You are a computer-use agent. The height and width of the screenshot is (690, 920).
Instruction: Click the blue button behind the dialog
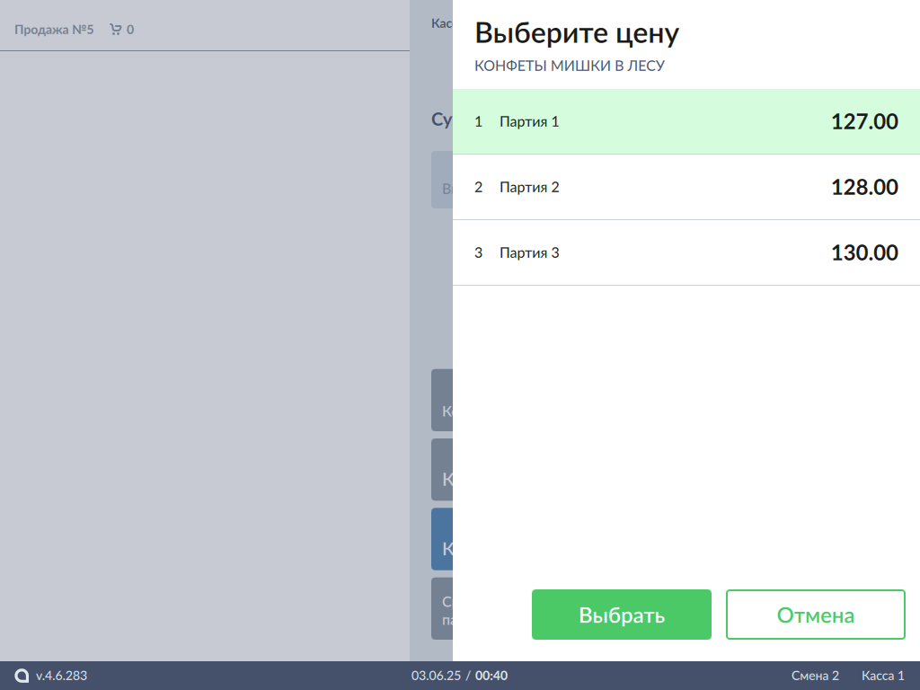pos(441,539)
